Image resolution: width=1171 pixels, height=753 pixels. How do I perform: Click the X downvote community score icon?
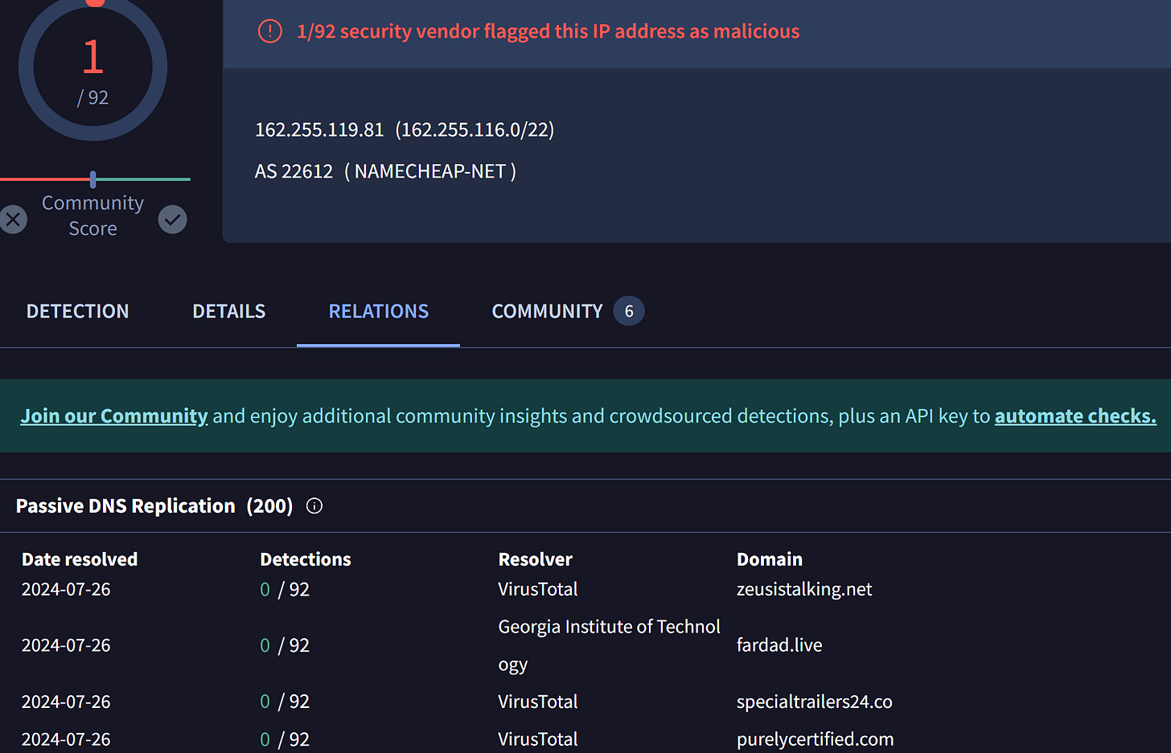point(13,219)
